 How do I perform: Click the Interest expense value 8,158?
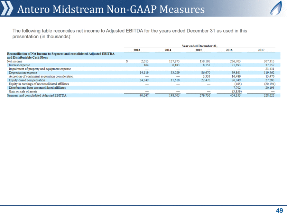(x=207, y=65)
